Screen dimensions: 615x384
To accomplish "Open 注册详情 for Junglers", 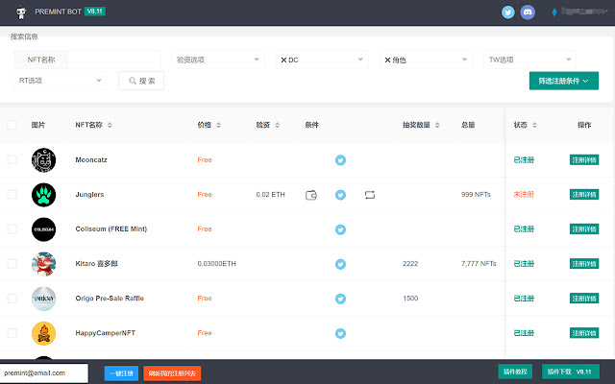I will pos(584,194).
